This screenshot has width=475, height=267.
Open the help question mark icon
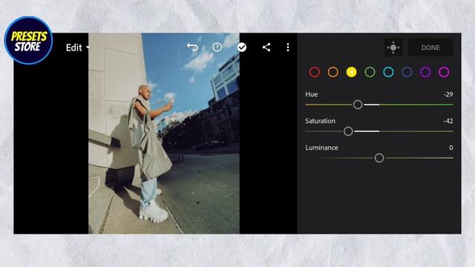(x=217, y=47)
